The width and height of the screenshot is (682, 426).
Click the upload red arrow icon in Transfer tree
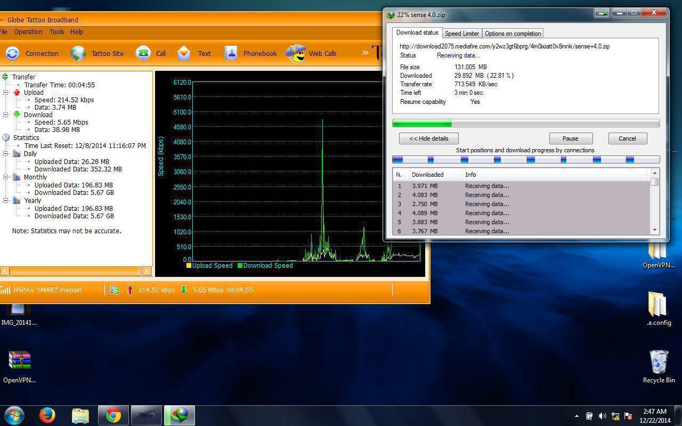point(17,93)
